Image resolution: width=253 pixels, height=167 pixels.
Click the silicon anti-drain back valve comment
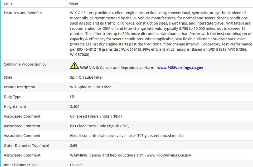(x=126, y=136)
